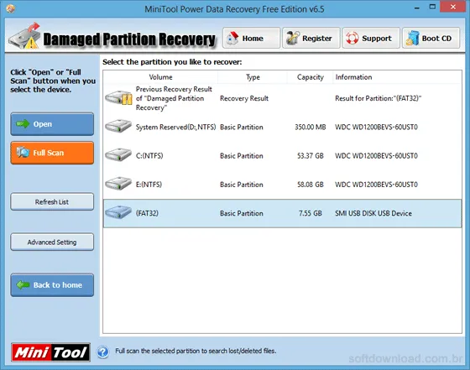Open Advanced Setting

tap(52, 242)
